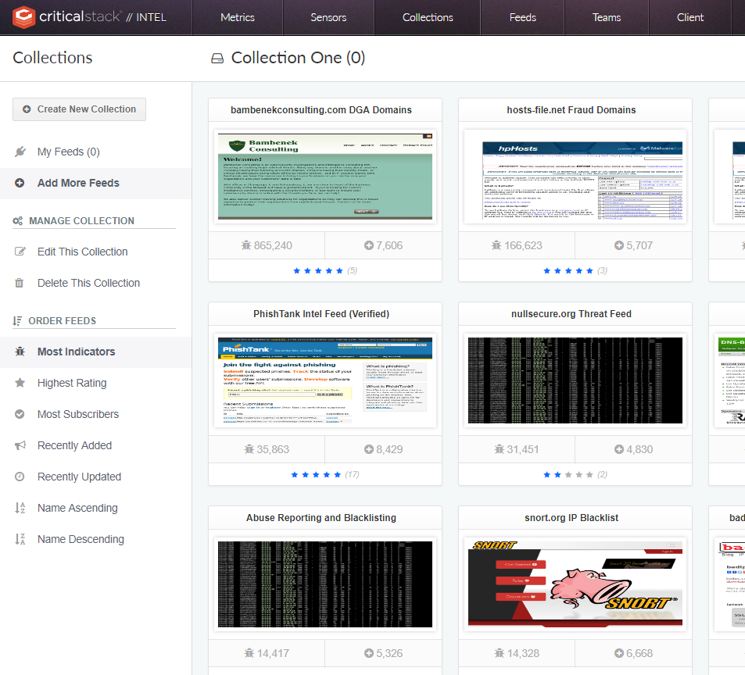Screen dimensions: 745x675
Task: Click two-star rating on nullsecure.org card
Action: pyautogui.click(x=568, y=475)
